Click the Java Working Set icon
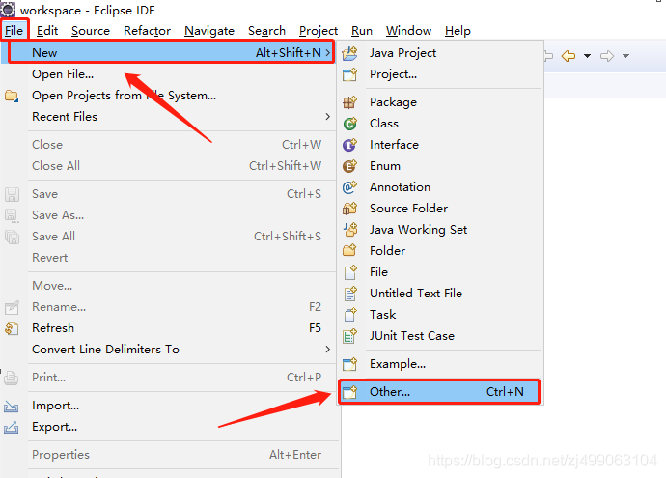 pos(350,230)
